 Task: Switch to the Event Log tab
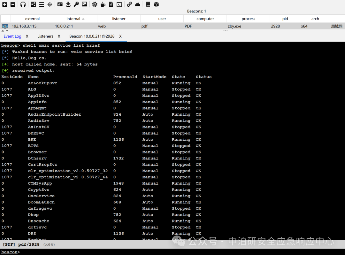(x=12, y=36)
